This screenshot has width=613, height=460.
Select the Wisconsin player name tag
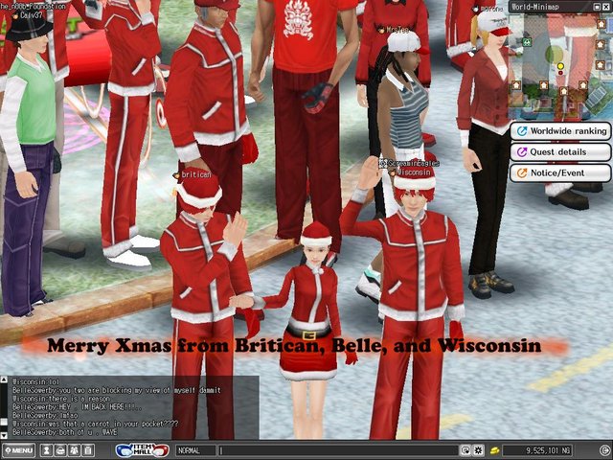[410, 172]
